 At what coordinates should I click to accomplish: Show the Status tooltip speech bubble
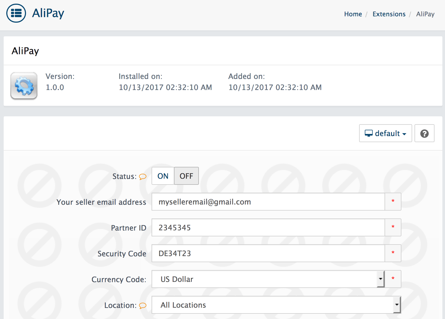coord(143,177)
